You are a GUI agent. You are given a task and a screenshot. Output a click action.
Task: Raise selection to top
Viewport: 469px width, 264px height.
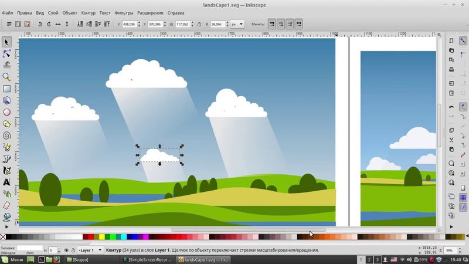tap(107, 24)
